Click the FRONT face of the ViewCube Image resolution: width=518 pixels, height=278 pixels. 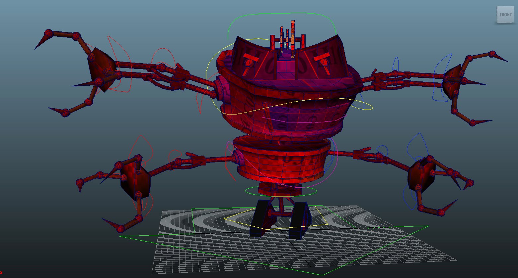coord(505,15)
